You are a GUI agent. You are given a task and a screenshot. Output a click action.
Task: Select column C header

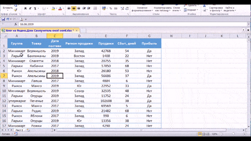55,36
